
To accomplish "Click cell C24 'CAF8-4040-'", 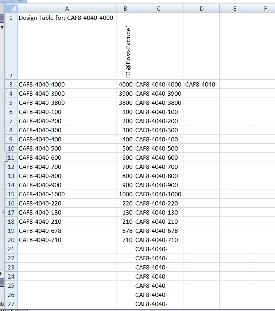I will coord(159,276).
